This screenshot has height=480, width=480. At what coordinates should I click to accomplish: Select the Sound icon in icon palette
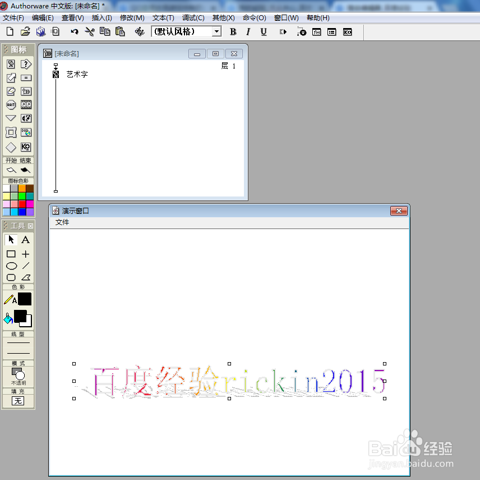pyautogui.click(x=26, y=118)
